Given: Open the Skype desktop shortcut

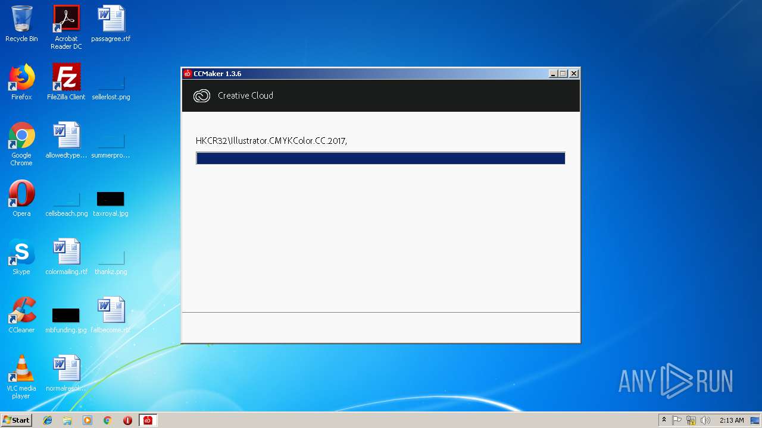Looking at the screenshot, I should [21, 257].
